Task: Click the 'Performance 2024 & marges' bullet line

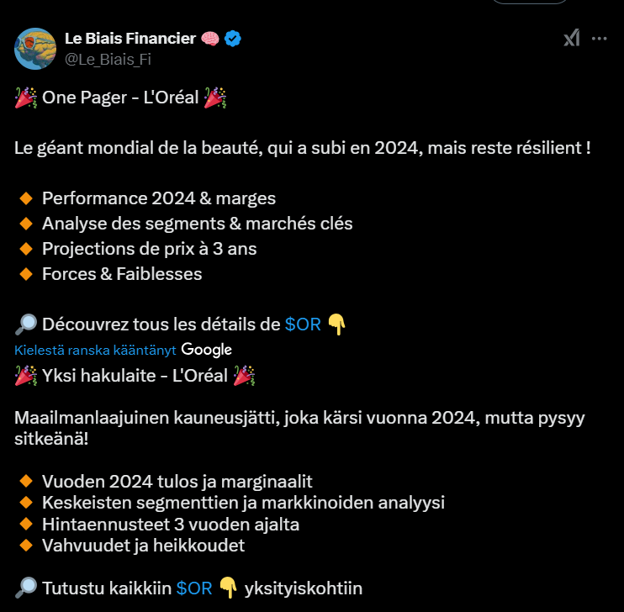Action: click(x=158, y=199)
